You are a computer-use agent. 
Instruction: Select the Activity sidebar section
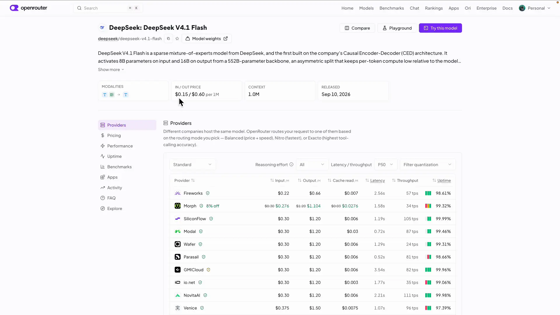point(127,188)
